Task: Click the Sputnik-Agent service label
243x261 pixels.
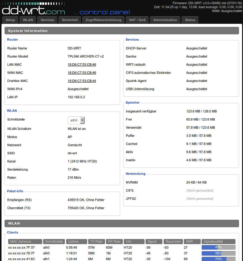Action: pyautogui.click(x=136, y=81)
